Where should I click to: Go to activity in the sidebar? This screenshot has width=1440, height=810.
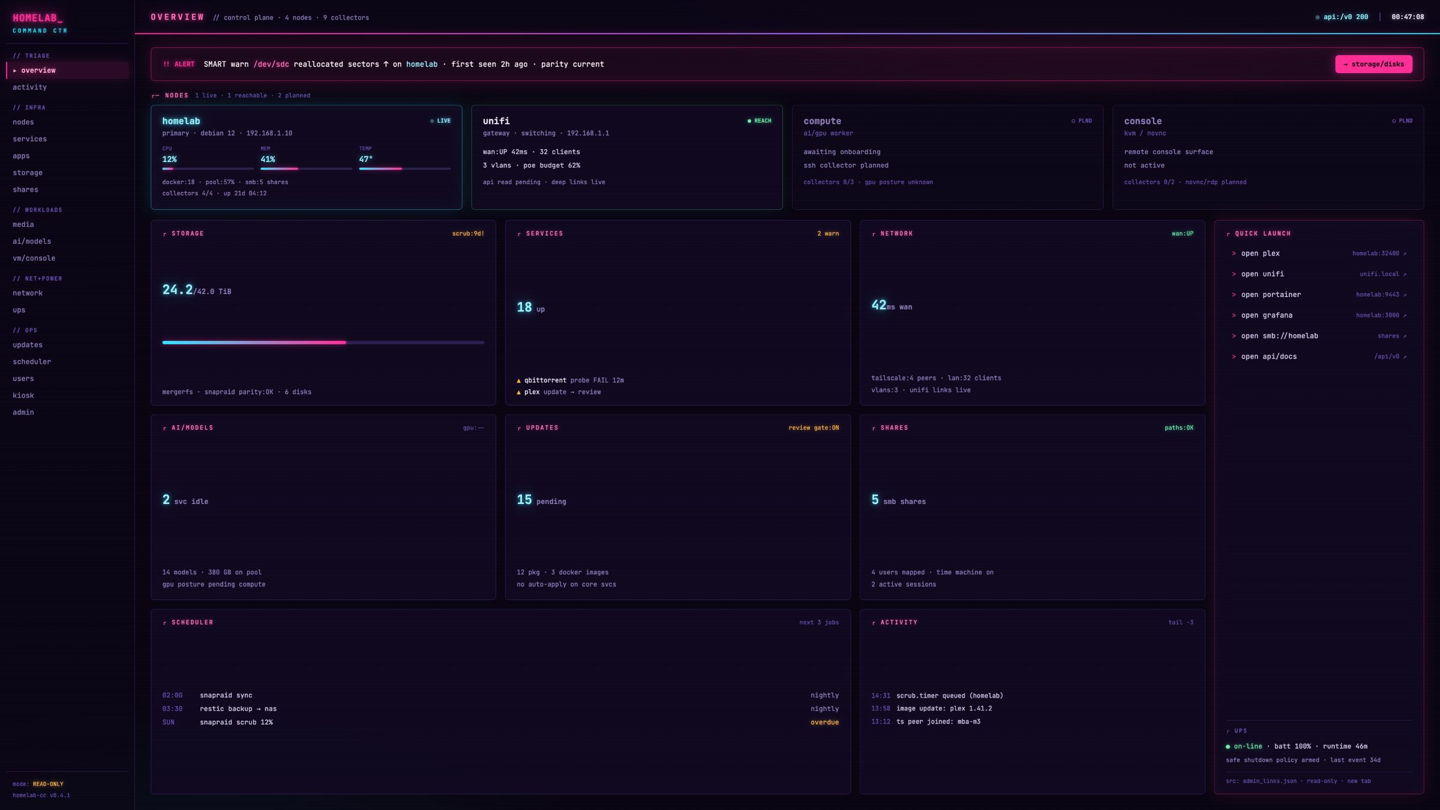[67, 87]
